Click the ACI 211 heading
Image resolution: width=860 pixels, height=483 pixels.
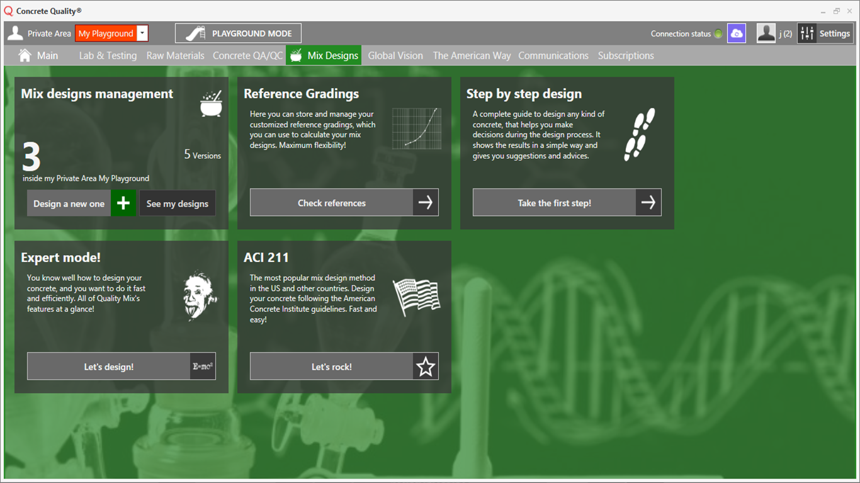tap(266, 258)
